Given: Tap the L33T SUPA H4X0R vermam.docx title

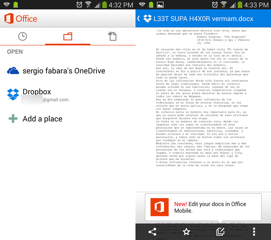Looking at the screenshot, I should (x=203, y=19).
